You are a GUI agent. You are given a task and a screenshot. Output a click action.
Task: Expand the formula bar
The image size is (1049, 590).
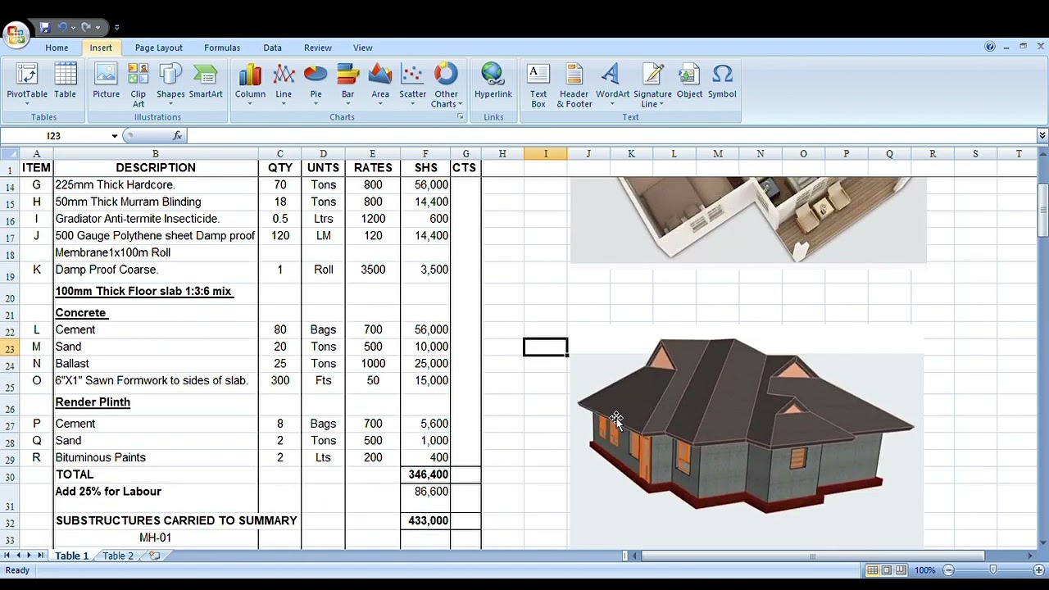(1042, 136)
